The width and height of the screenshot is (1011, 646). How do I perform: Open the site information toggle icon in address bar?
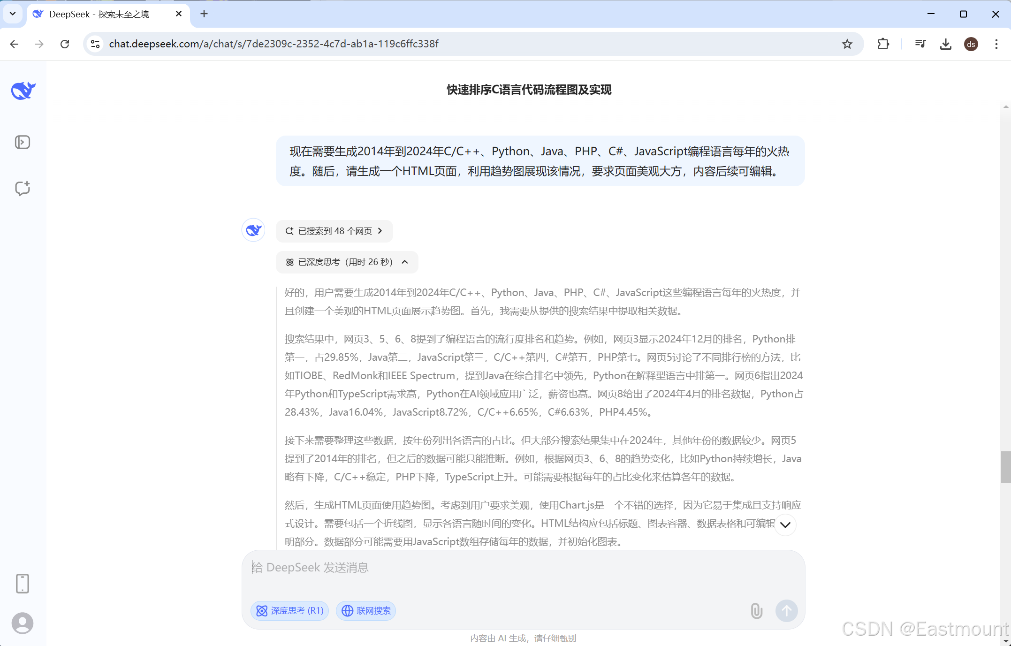[x=95, y=44]
